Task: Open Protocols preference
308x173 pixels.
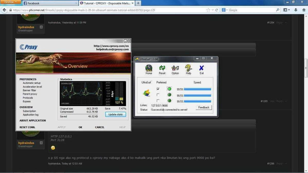Action: coord(28,98)
